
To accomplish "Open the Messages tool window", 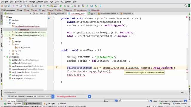I will tap(49, 104).
